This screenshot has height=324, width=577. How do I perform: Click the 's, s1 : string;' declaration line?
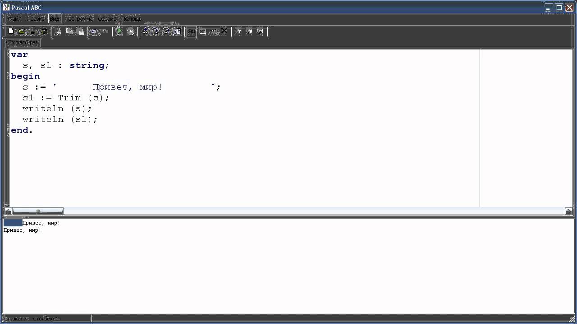pyautogui.click(x=66, y=65)
